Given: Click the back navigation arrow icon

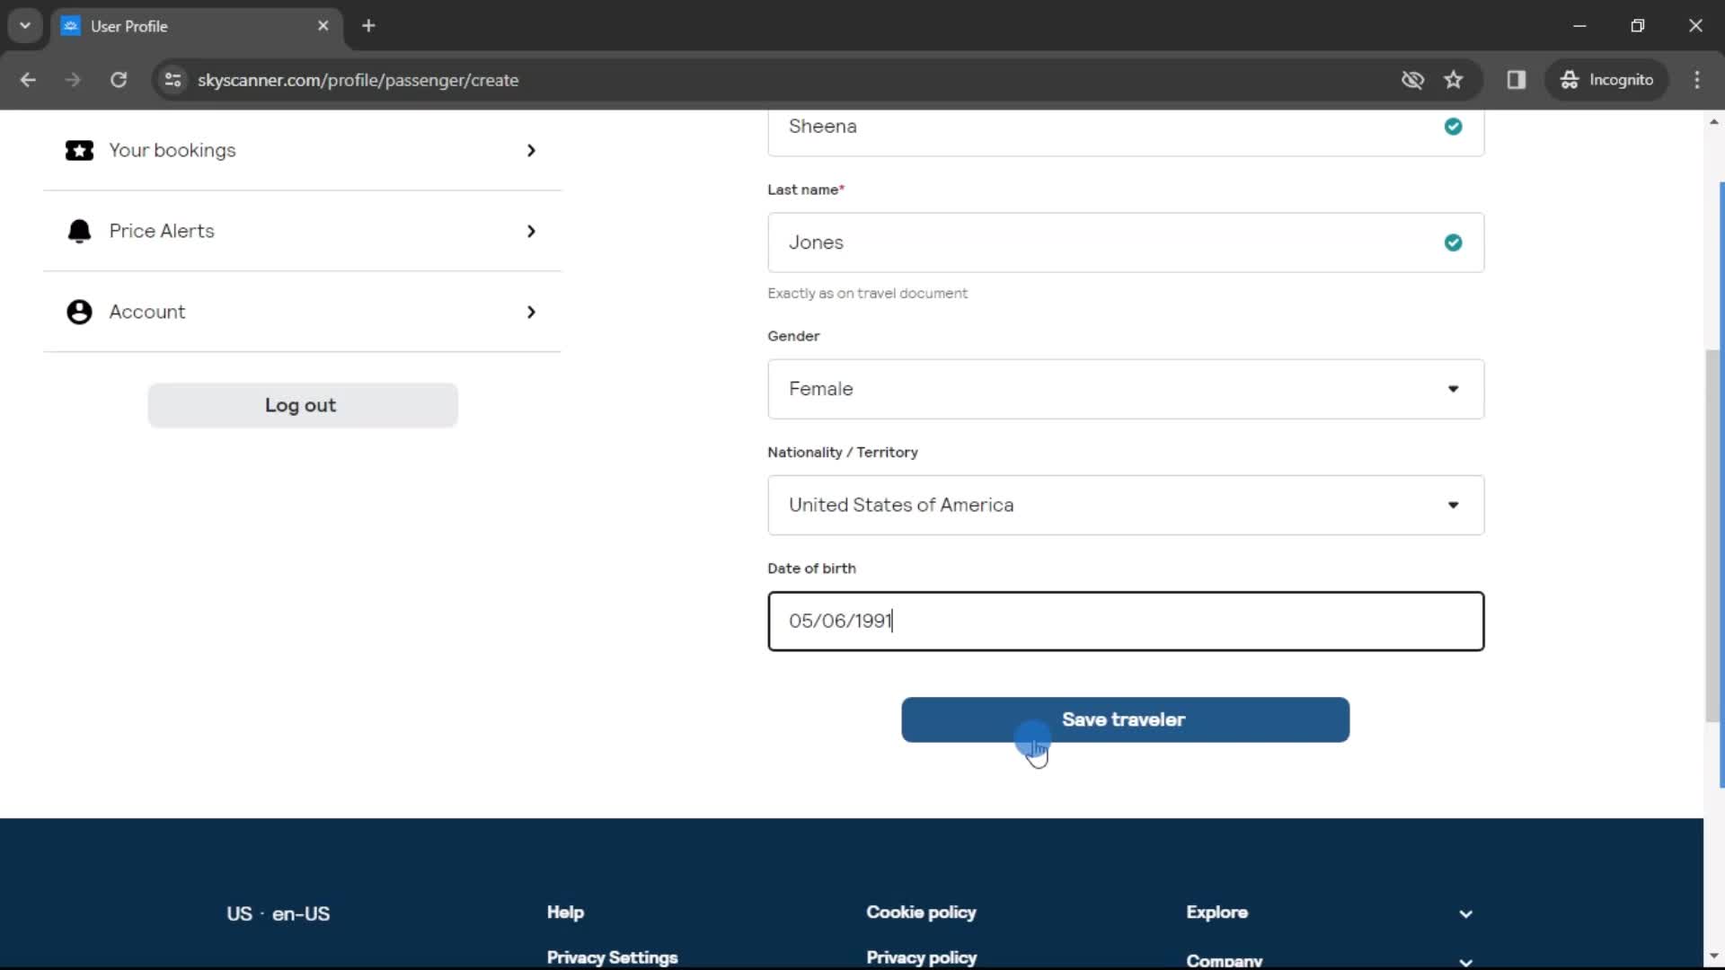Looking at the screenshot, I should coord(27,79).
